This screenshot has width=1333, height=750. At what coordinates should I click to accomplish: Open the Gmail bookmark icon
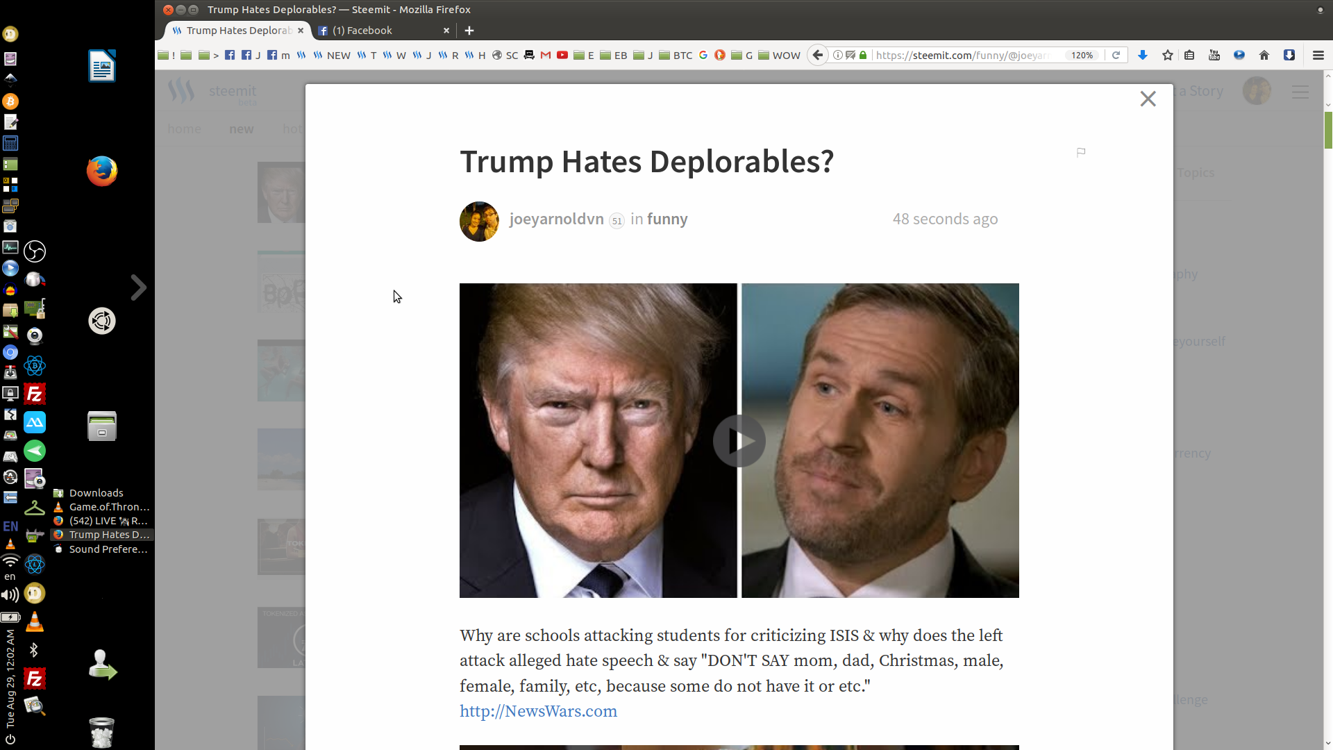(546, 55)
